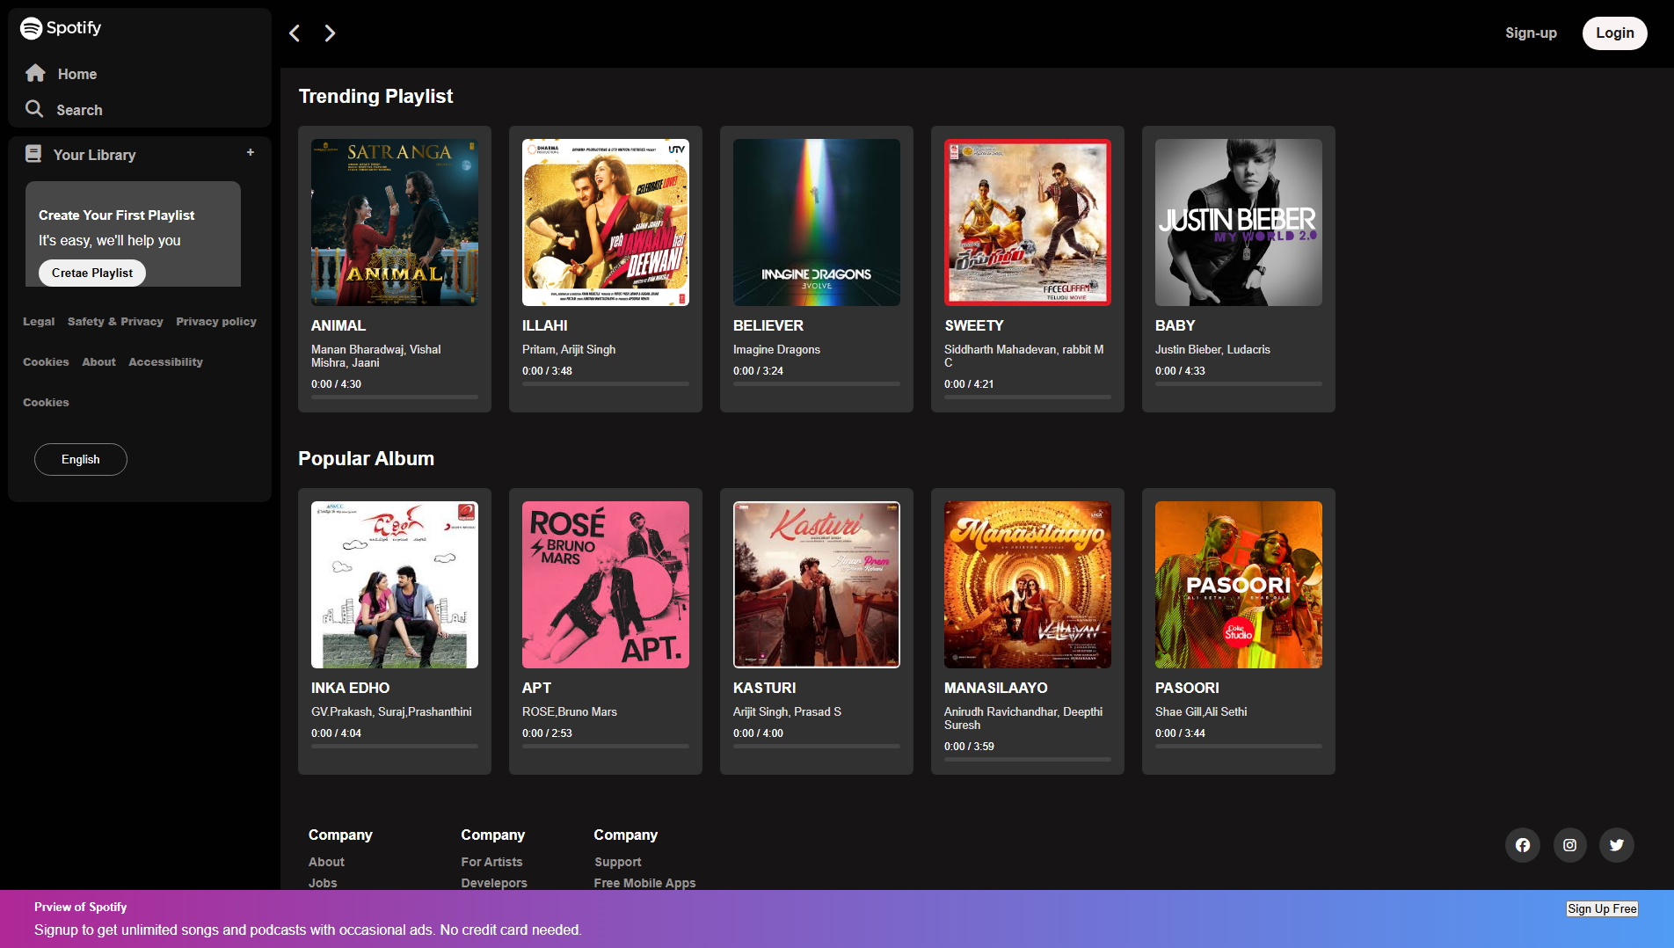
Task: Click the Search magnifier icon
Action: 34,109
